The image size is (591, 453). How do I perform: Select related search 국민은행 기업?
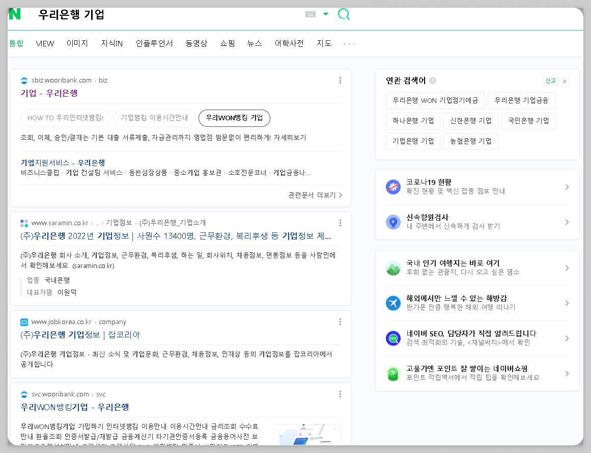(x=528, y=121)
